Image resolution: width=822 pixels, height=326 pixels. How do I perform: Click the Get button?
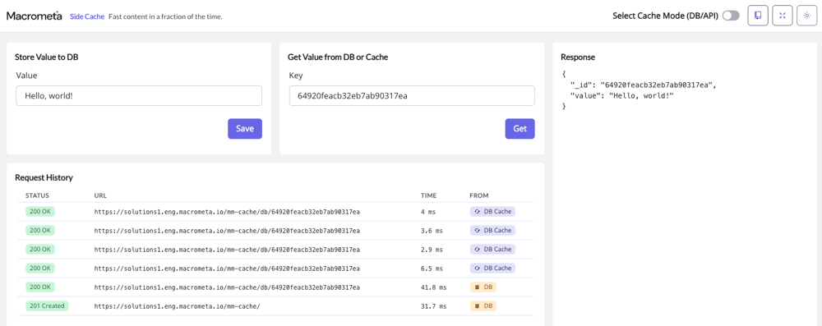click(x=520, y=129)
